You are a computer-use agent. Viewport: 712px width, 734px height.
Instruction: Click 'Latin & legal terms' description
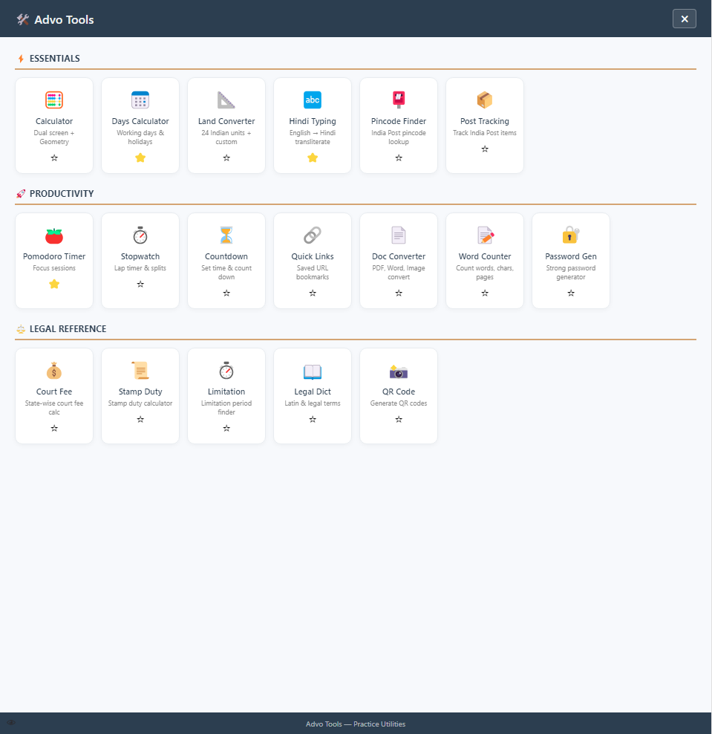[x=313, y=403]
